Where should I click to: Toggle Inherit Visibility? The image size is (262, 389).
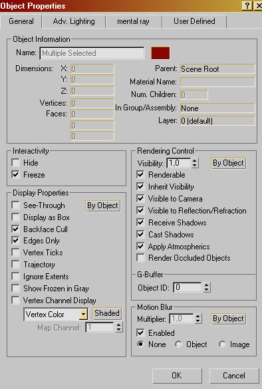140,187
